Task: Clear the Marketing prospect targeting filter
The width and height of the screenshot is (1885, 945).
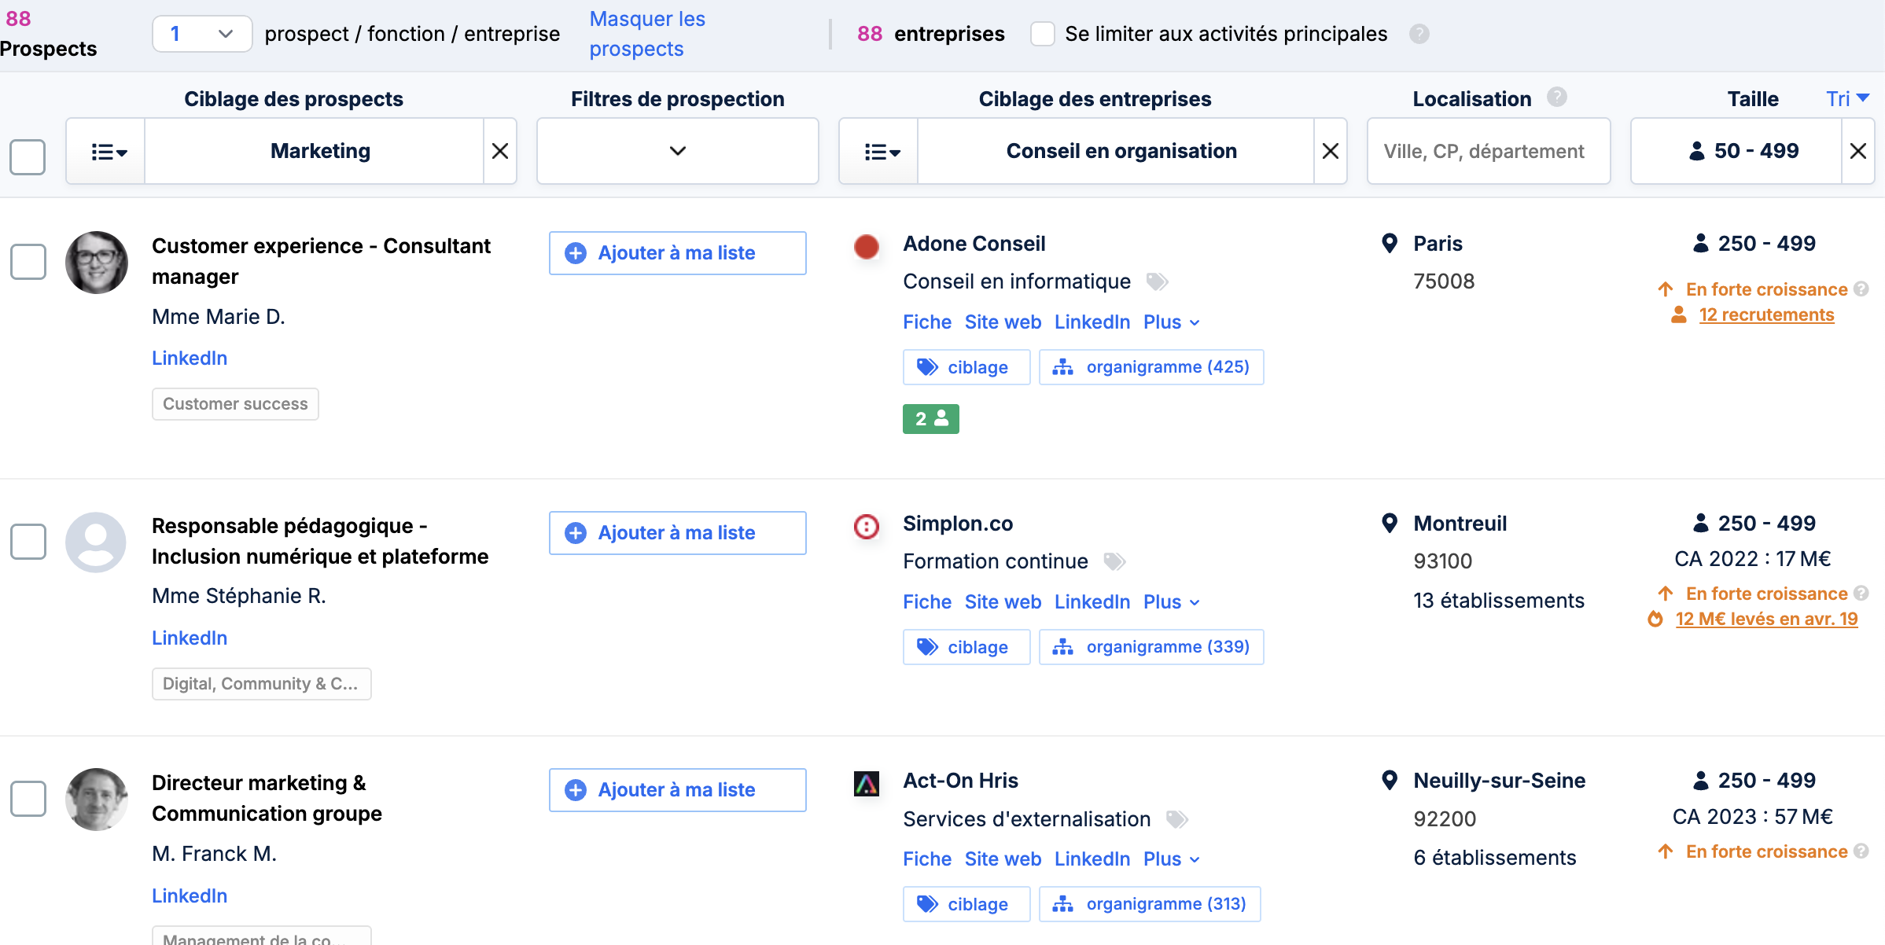Action: click(500, 151)
